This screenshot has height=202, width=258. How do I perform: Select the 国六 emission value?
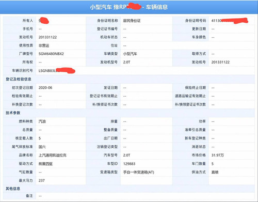42,147
